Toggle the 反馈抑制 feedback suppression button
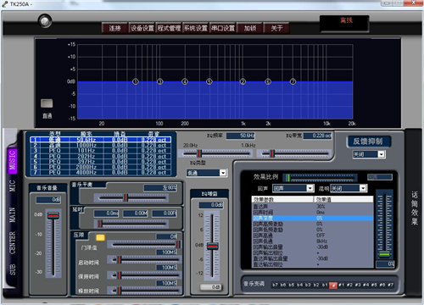The height and width of the screenshot is (305, 424). 369,141
